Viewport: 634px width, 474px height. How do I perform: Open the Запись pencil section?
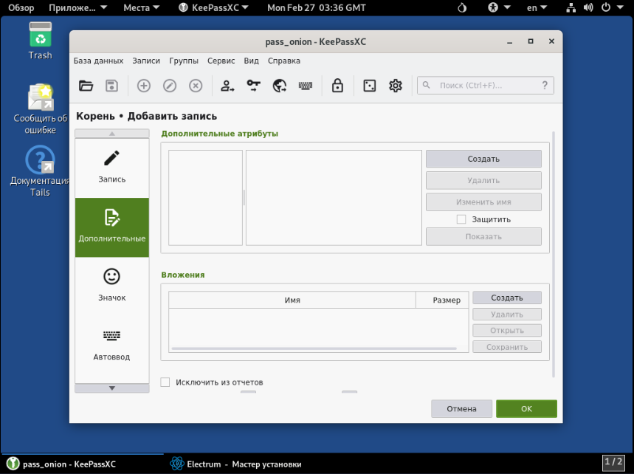click(x=111, y=166)
